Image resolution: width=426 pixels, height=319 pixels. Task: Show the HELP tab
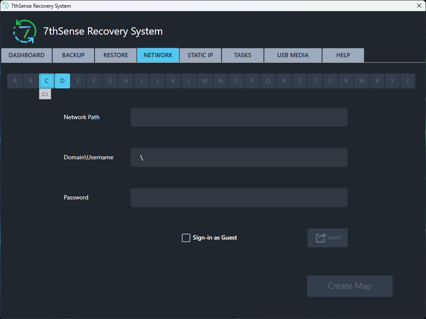(343, 56)
